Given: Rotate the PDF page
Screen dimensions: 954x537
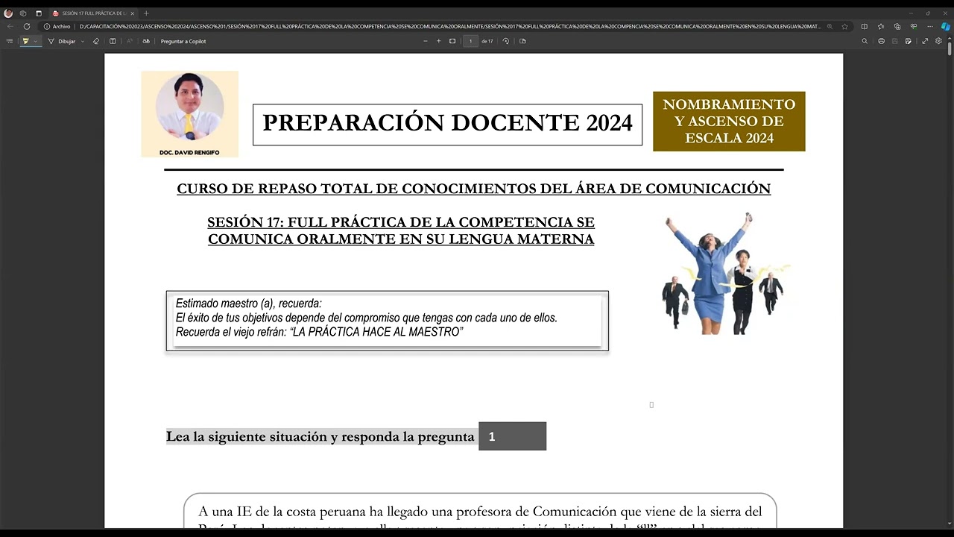Looking at the screenshot, I should point(506,41).
